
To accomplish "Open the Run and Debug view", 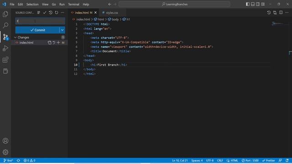I will pyautogui.click(x=5, y=48).
